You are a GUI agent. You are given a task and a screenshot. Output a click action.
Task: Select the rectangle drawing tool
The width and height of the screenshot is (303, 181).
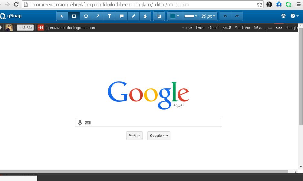pos(74,16)
